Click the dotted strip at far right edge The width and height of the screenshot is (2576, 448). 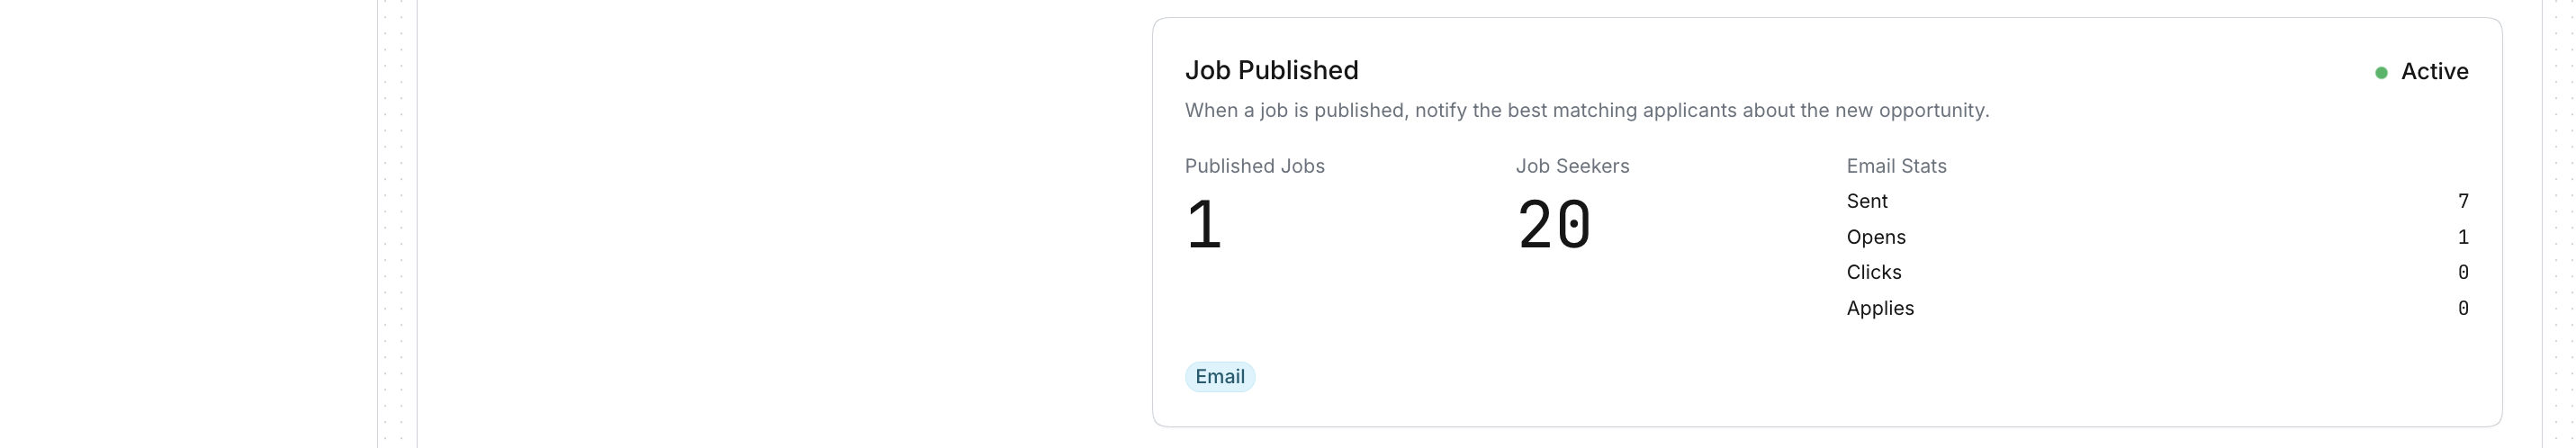(2558, 224)
